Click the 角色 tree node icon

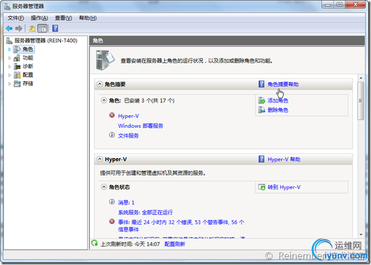click(17, 49)
